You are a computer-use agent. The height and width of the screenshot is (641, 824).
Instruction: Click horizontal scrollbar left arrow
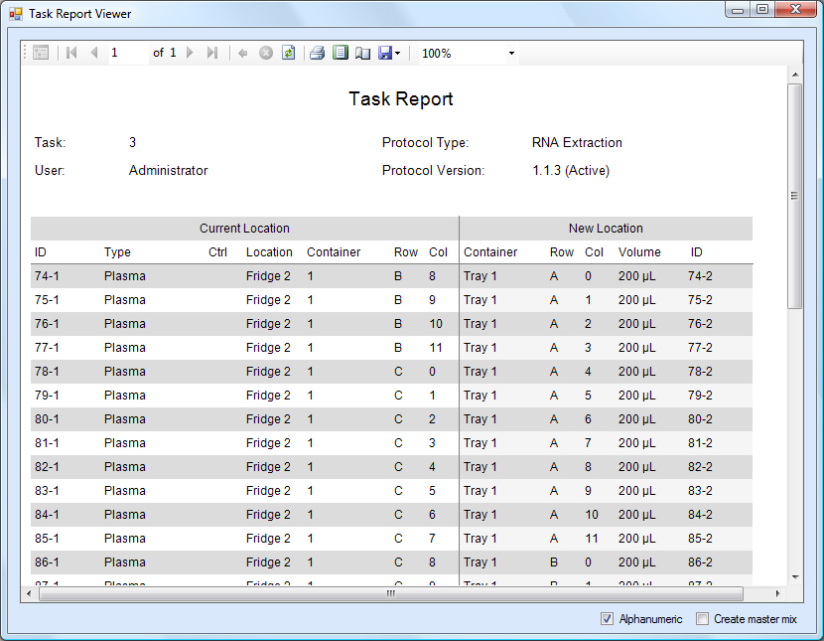click(x=29, y=593)
